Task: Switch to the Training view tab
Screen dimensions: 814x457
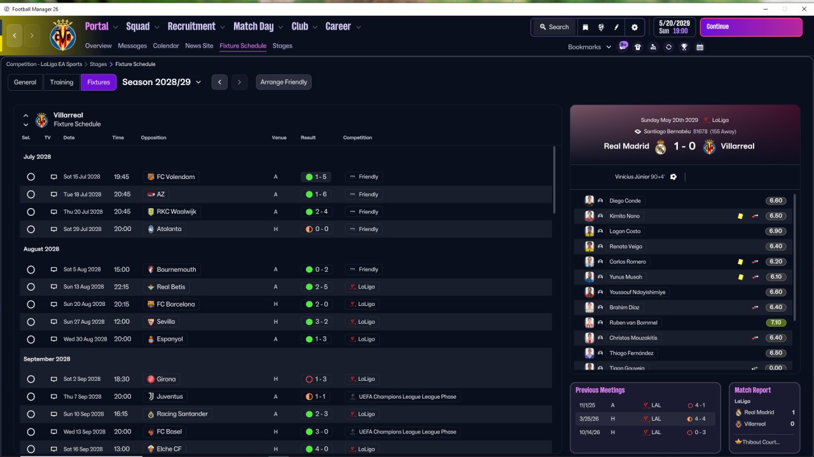Action: pyautogui.click(x=62, y=82)
